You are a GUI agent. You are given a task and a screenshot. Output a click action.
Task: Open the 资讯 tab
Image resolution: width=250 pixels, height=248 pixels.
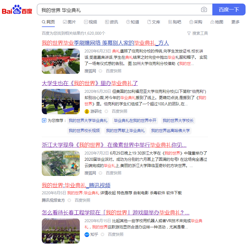(112, 22)
